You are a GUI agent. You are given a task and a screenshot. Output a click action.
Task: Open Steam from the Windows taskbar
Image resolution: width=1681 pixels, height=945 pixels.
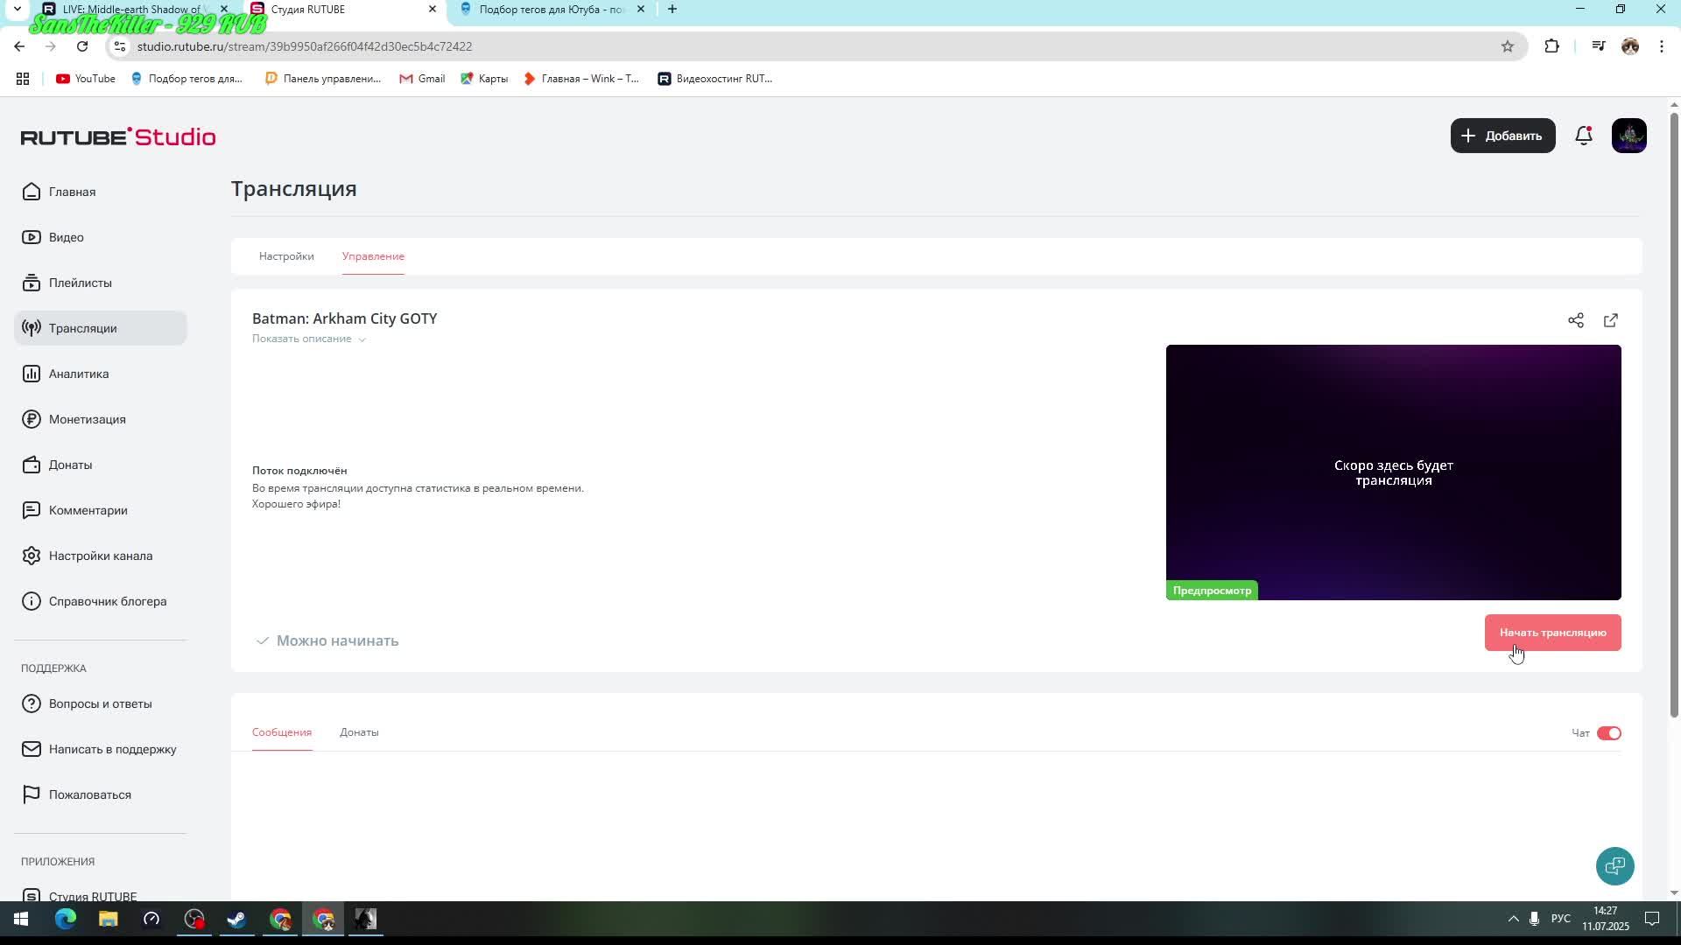(x=237, y=920)
